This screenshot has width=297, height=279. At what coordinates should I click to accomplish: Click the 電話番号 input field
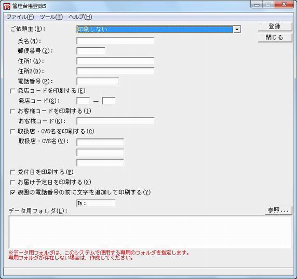[x=98, y=81]
